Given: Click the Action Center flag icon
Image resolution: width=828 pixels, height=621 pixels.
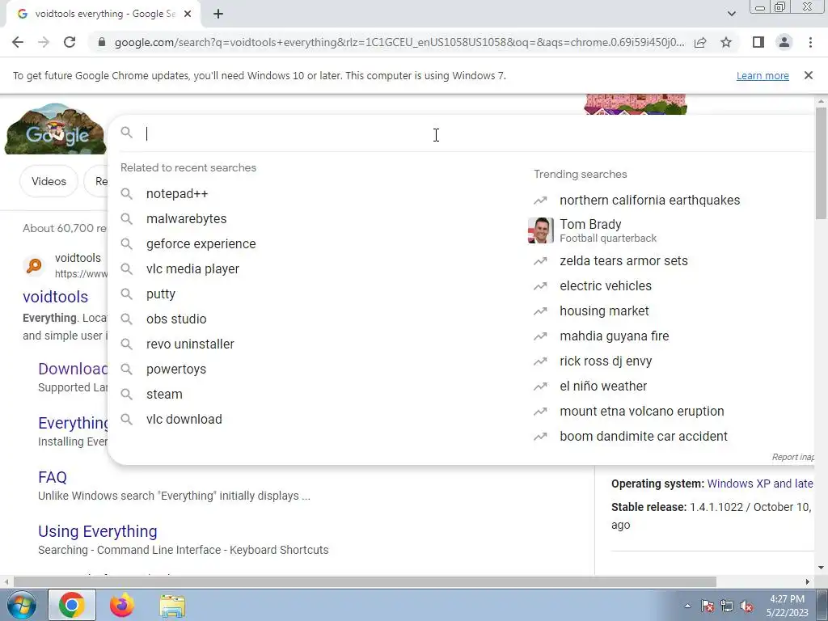Looking at the screenshot, I should (x=707, y=606).
